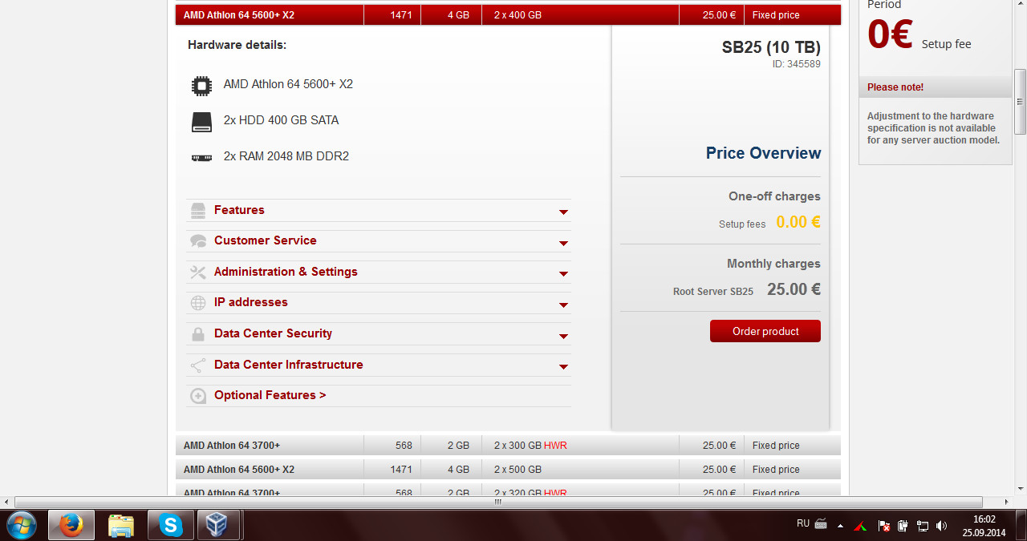Click the large red 0€ setup fee amount
Screen dimensions: 1027x541
coord(890,34)
